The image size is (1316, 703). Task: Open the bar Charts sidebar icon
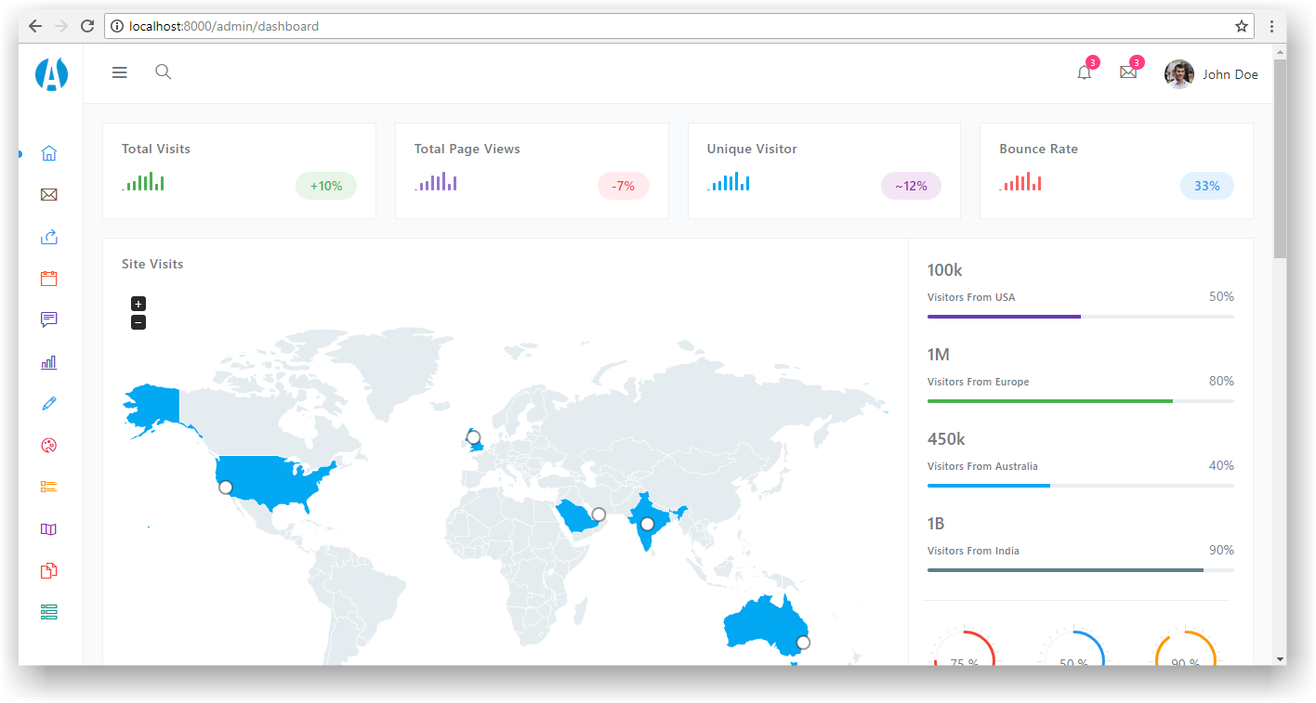pyautogui.click(x=49, y=362)
